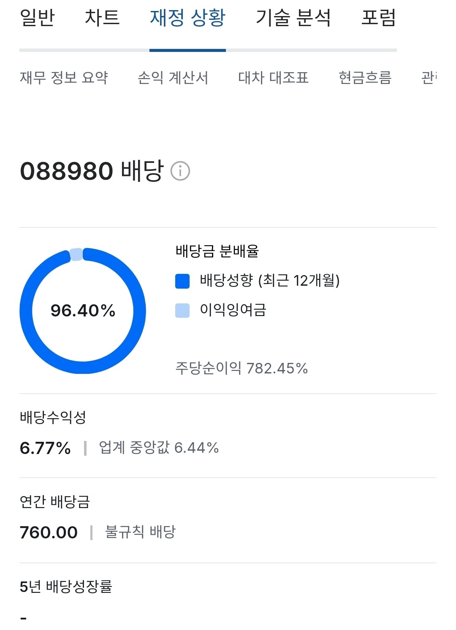Click the light blue 이익잉여금 legend square
This screenshot has height=630, width=456.
(182, 311)
